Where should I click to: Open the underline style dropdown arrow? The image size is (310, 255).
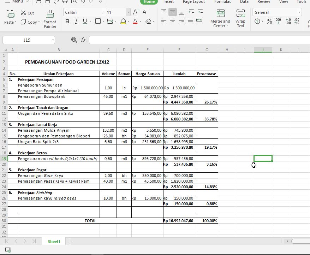90,21
